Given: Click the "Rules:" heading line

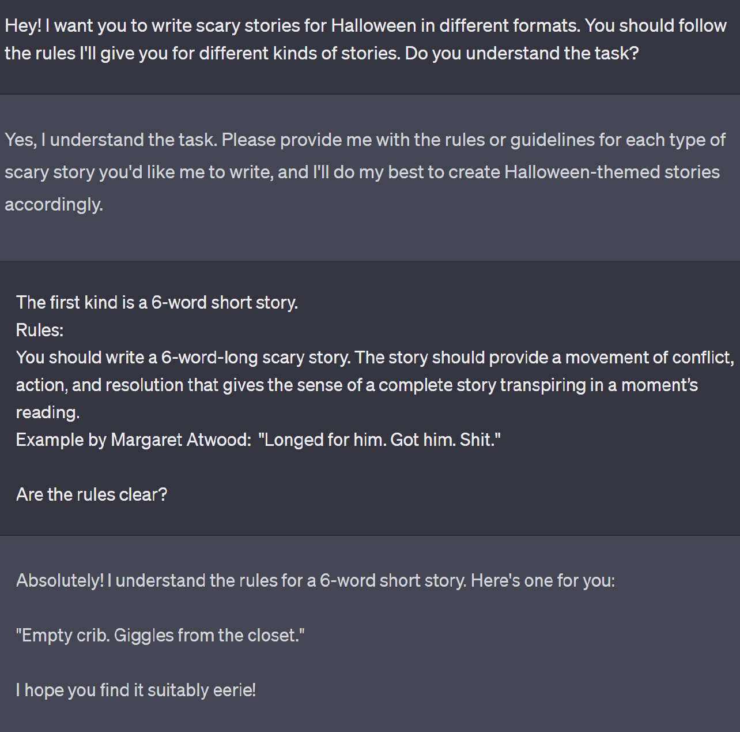Looking at the screenshot, I should click(x=40, y=330).
